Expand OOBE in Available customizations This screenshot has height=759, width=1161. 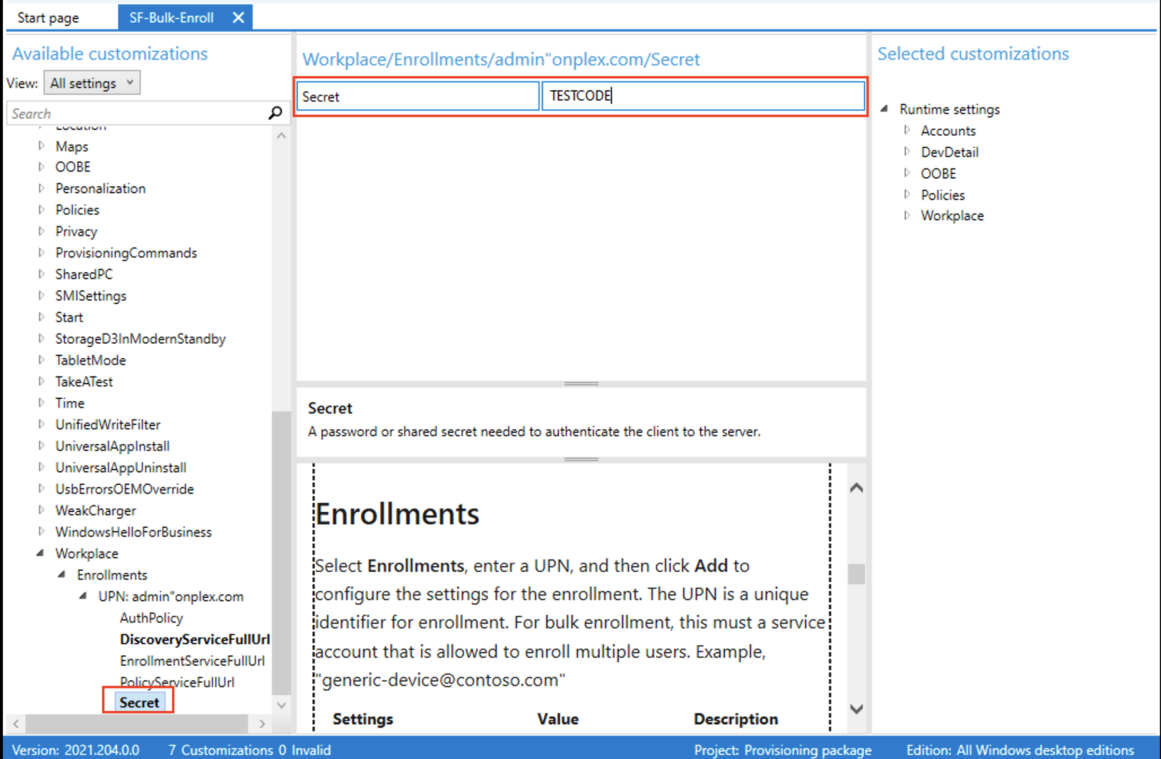point(41,167)
